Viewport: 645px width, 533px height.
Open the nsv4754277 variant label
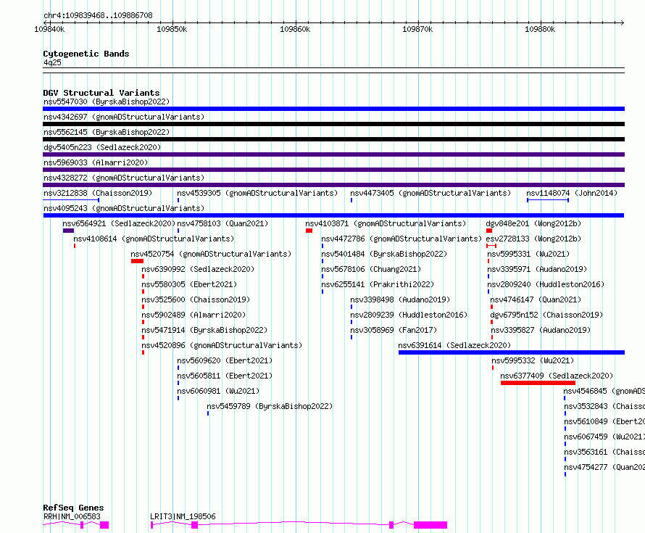[604, 467]
